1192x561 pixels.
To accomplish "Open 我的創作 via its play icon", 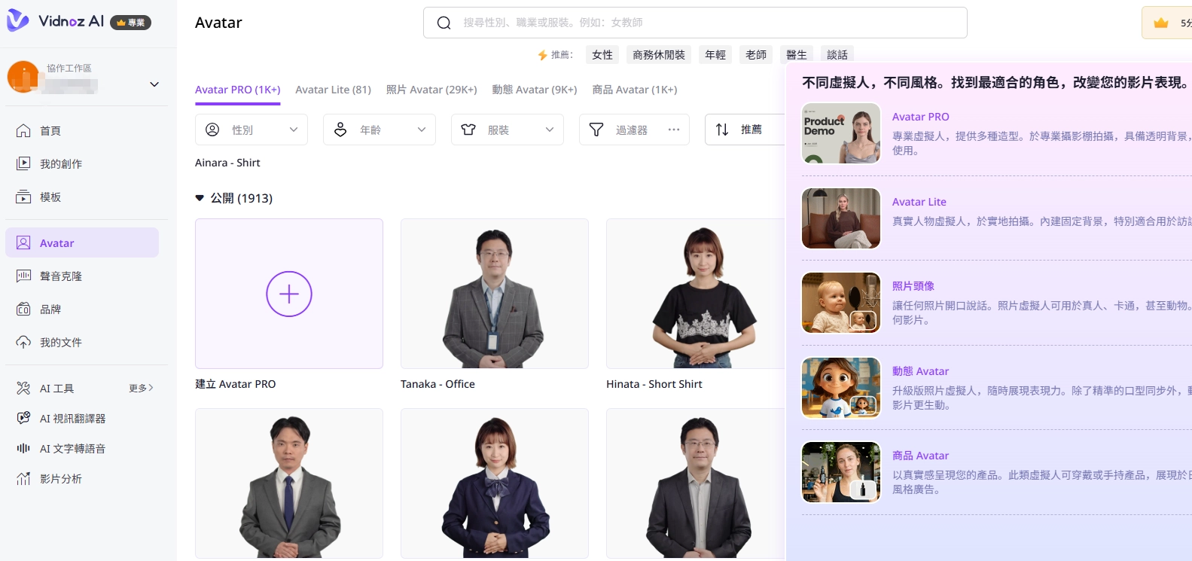I will click(x=23, y=163).
